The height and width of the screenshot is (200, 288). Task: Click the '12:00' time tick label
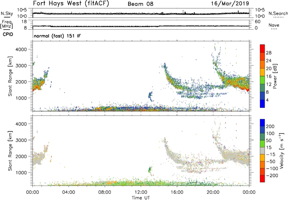[x=141, y=192]
